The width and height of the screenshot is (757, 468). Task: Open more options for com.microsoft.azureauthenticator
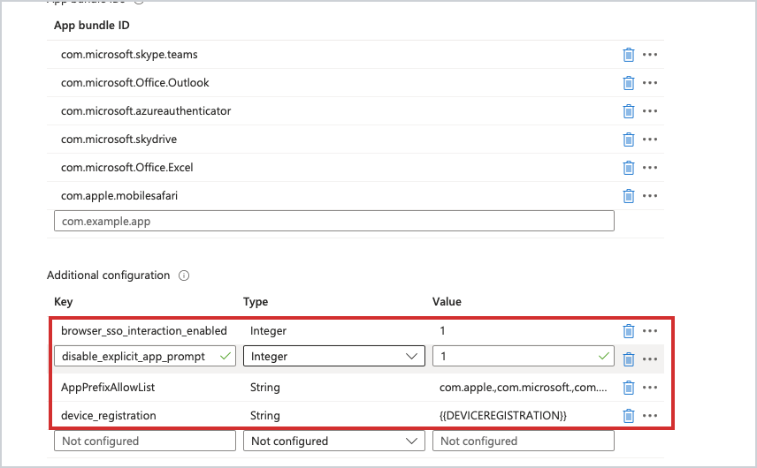point(650,111)
